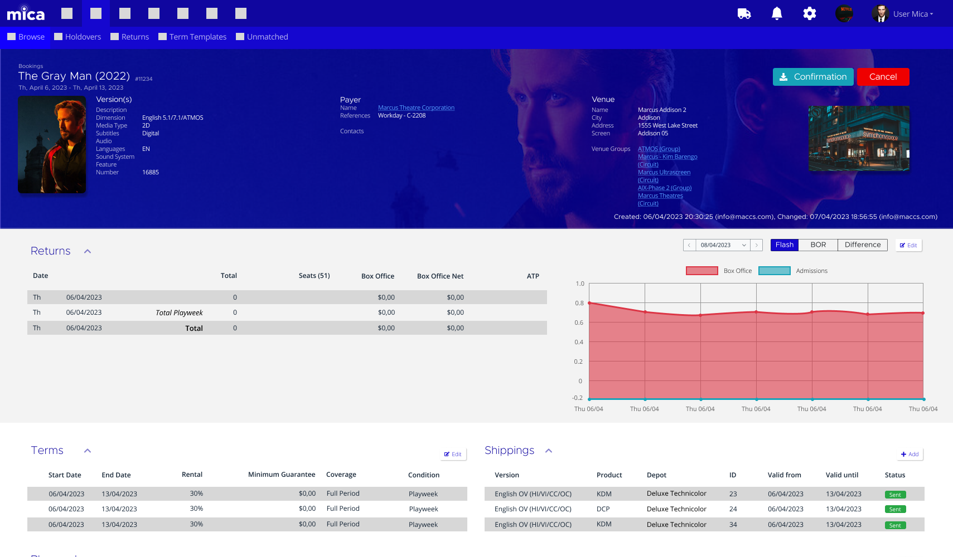
Task: Select the DCP shipping row product cell
Action: click(x=603, y=509)
